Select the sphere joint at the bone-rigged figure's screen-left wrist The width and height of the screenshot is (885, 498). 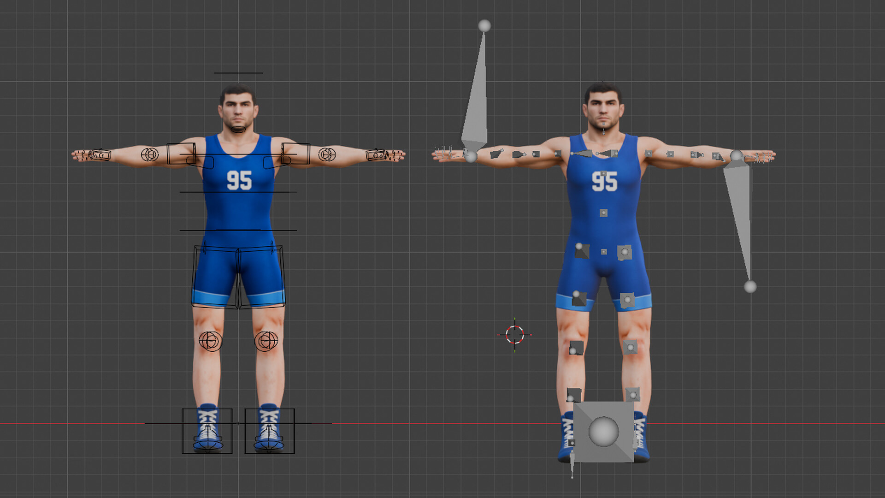pyautogui.click(x=471, y=156)
